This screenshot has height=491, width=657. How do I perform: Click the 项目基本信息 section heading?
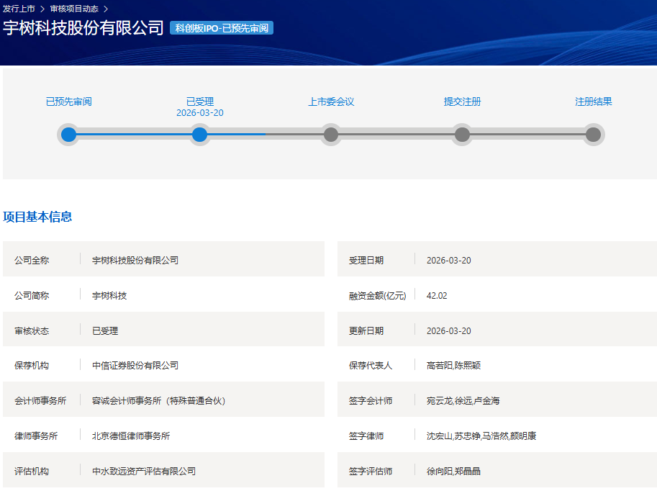pyautogui.click(x=37, y=217)
